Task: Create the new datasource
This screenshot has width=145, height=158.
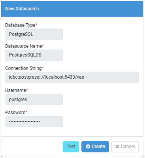Action: [x=95, y=147]
